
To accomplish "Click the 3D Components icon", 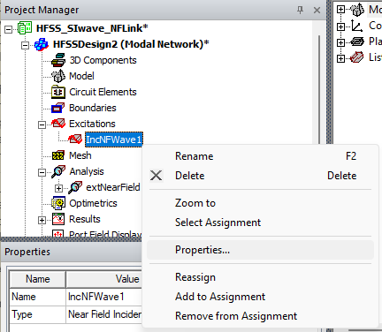I will (58, 60).
